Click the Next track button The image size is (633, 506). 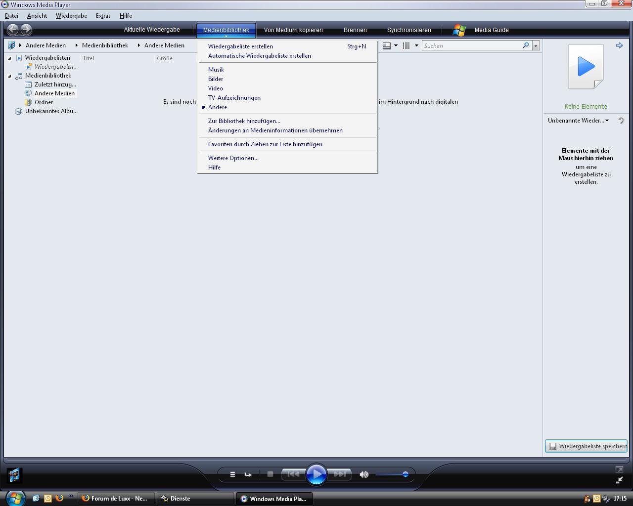pyautogui.click(x=340, y=474)
